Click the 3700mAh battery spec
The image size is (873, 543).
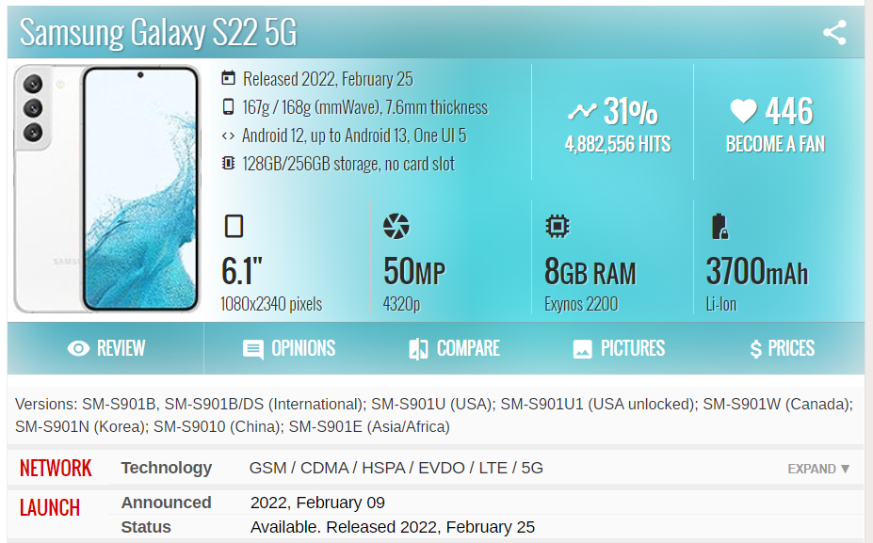point(757,271)
